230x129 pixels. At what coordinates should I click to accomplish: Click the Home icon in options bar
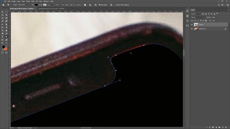pyautogui.click(x=3, y=5)
